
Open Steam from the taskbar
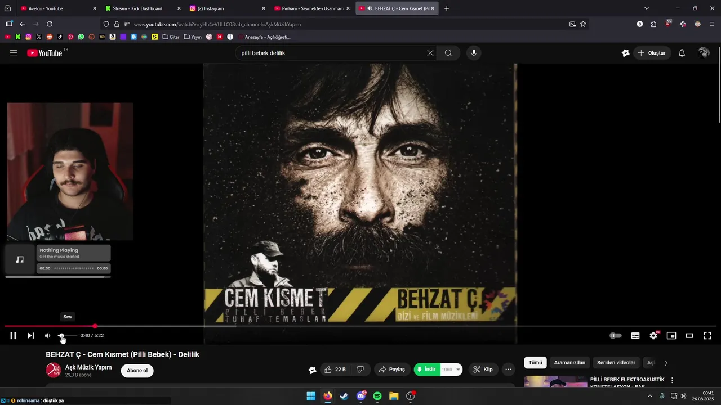click(x=344, y=396)
